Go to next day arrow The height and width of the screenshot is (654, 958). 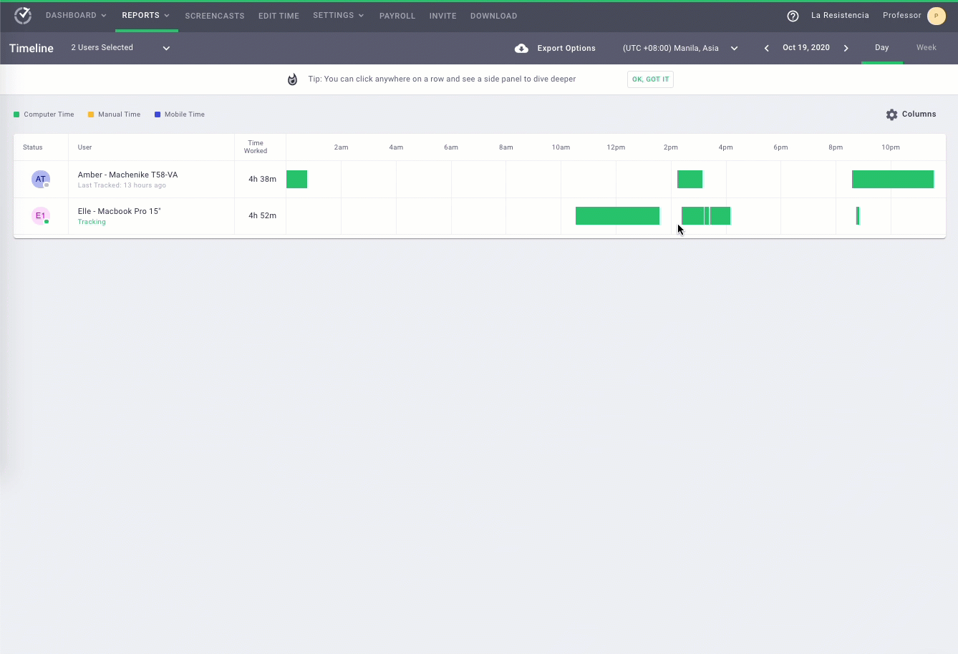pyautogui.click(x=846, y=48)
